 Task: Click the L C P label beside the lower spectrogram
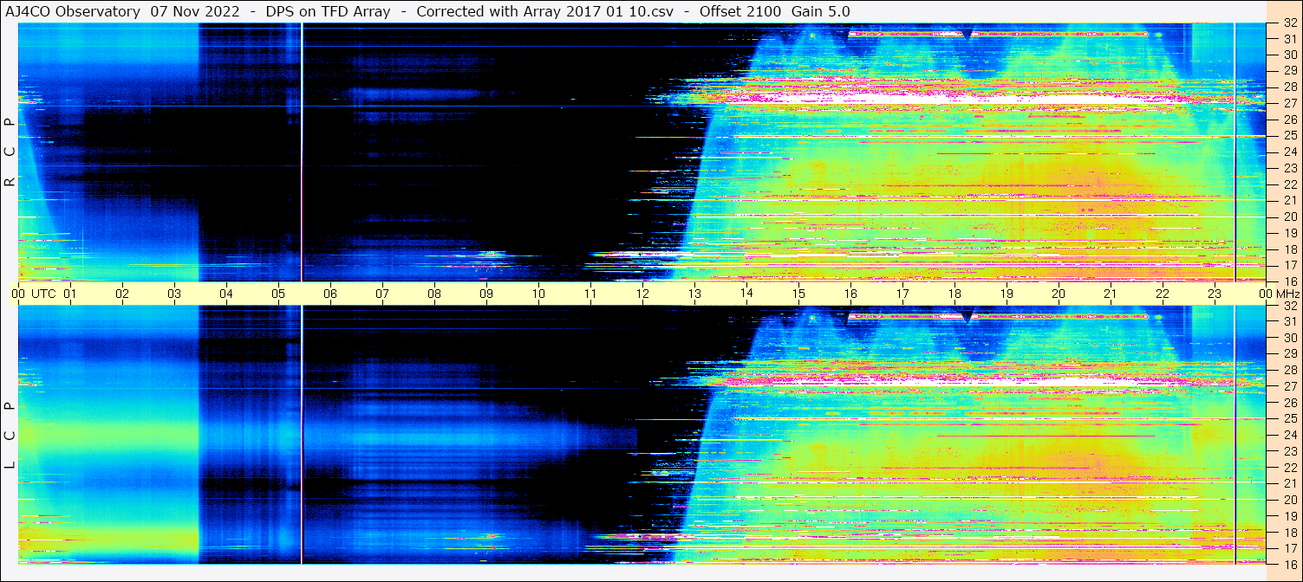click(10, 435)
